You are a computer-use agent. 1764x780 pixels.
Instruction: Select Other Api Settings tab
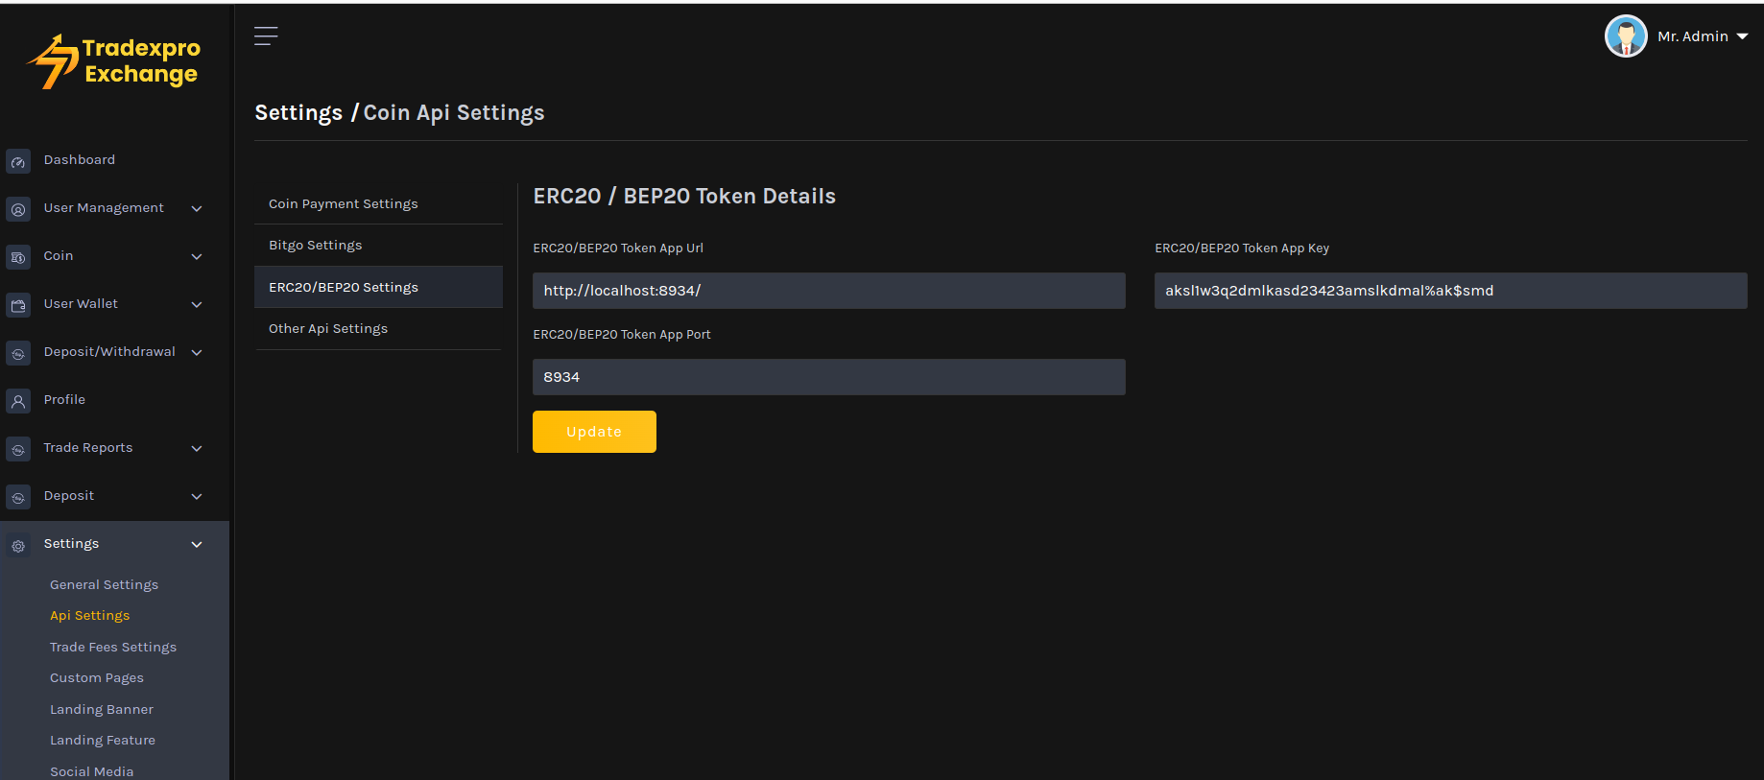[x=328, y=329]
